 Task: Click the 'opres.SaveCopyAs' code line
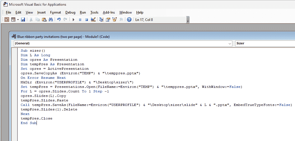[x=80, y=73]
